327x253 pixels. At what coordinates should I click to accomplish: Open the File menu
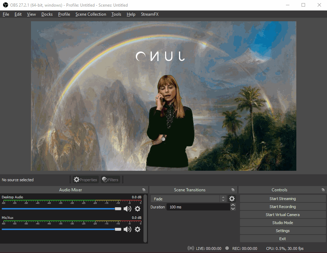[6, 14]
